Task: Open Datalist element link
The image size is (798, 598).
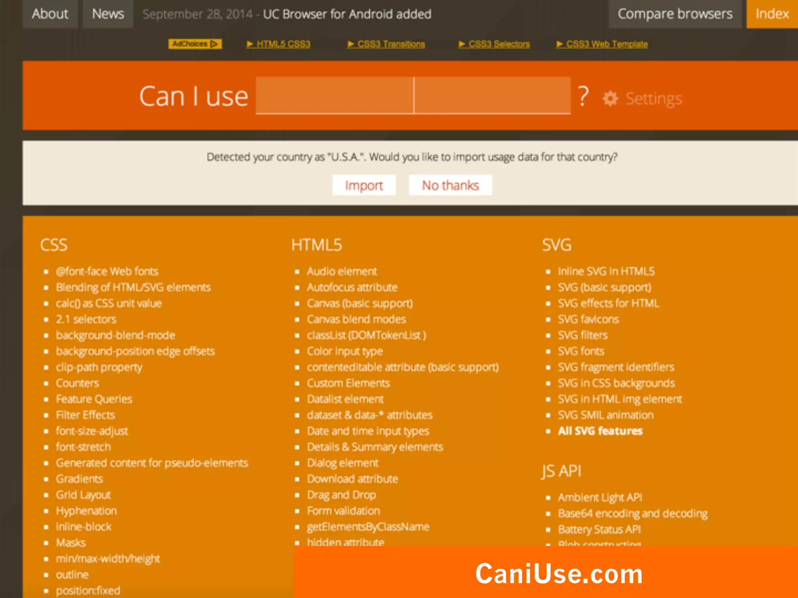Action: click(345, 399)
